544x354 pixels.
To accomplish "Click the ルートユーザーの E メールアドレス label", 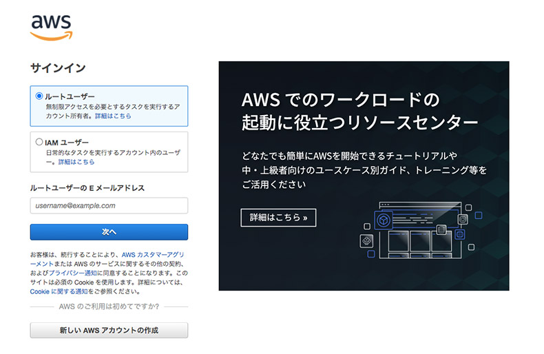I will [x=87, y=188].
